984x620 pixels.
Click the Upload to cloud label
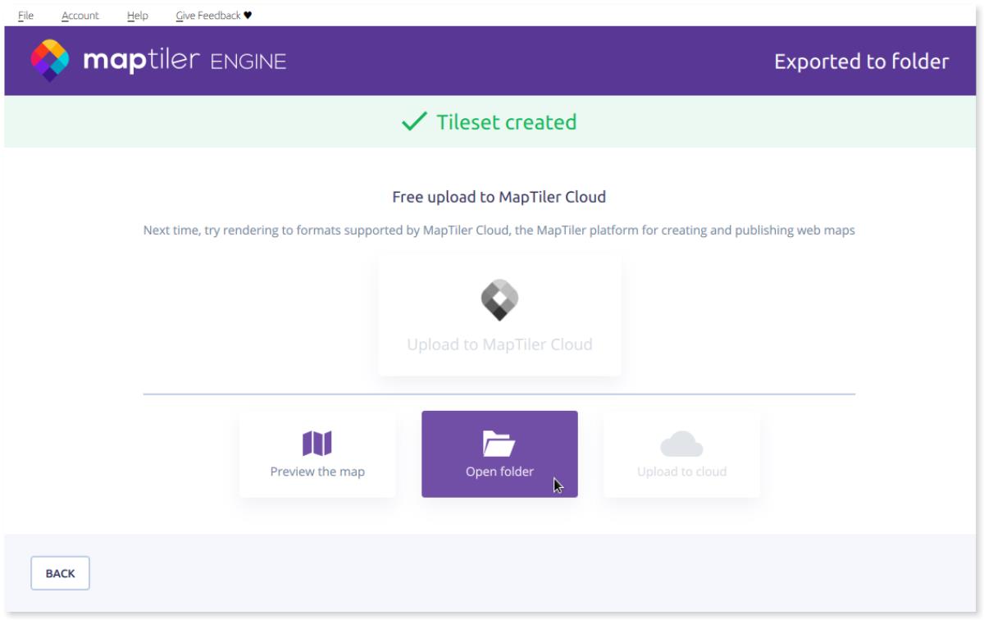coord(681,472)
